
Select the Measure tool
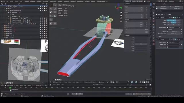(55, 16)
